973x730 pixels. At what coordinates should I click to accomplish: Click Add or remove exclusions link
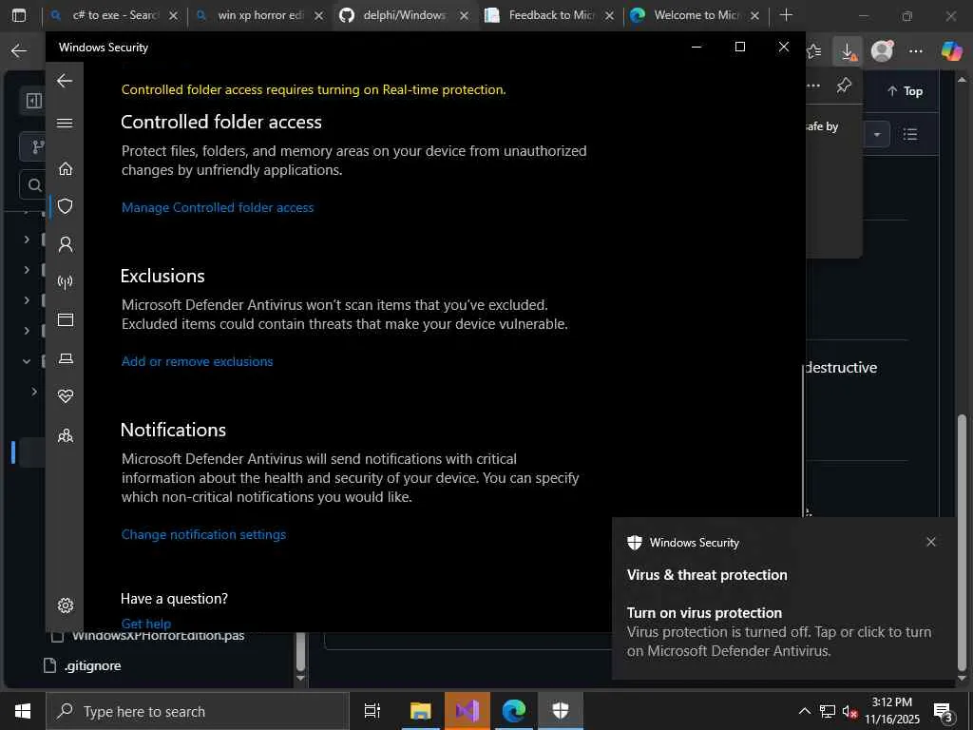pos(197,361)
